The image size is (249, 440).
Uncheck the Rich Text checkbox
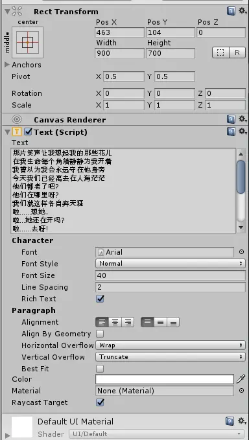coord(100,299)
